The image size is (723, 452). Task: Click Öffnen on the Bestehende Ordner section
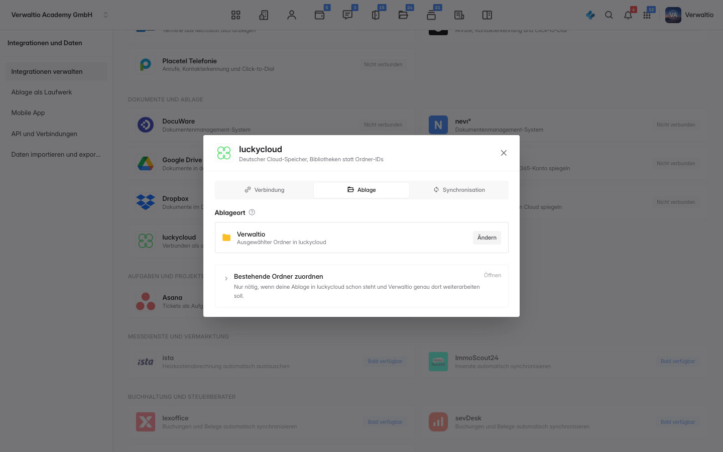[x=493, y=275]
